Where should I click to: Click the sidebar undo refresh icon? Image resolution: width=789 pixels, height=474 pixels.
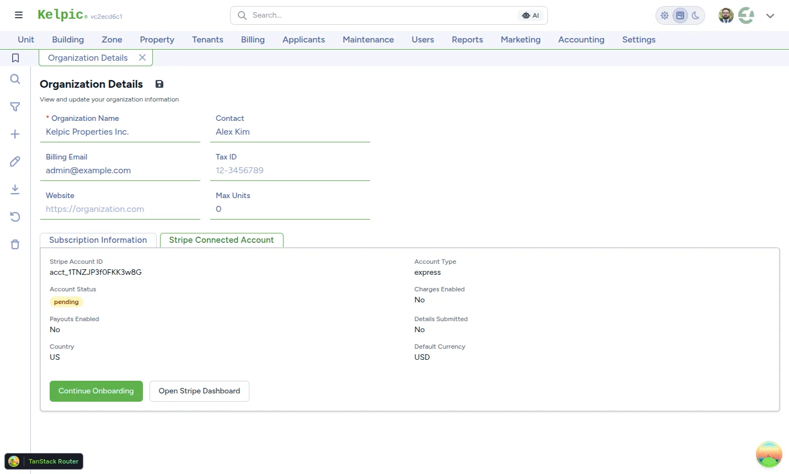(15, 217)
